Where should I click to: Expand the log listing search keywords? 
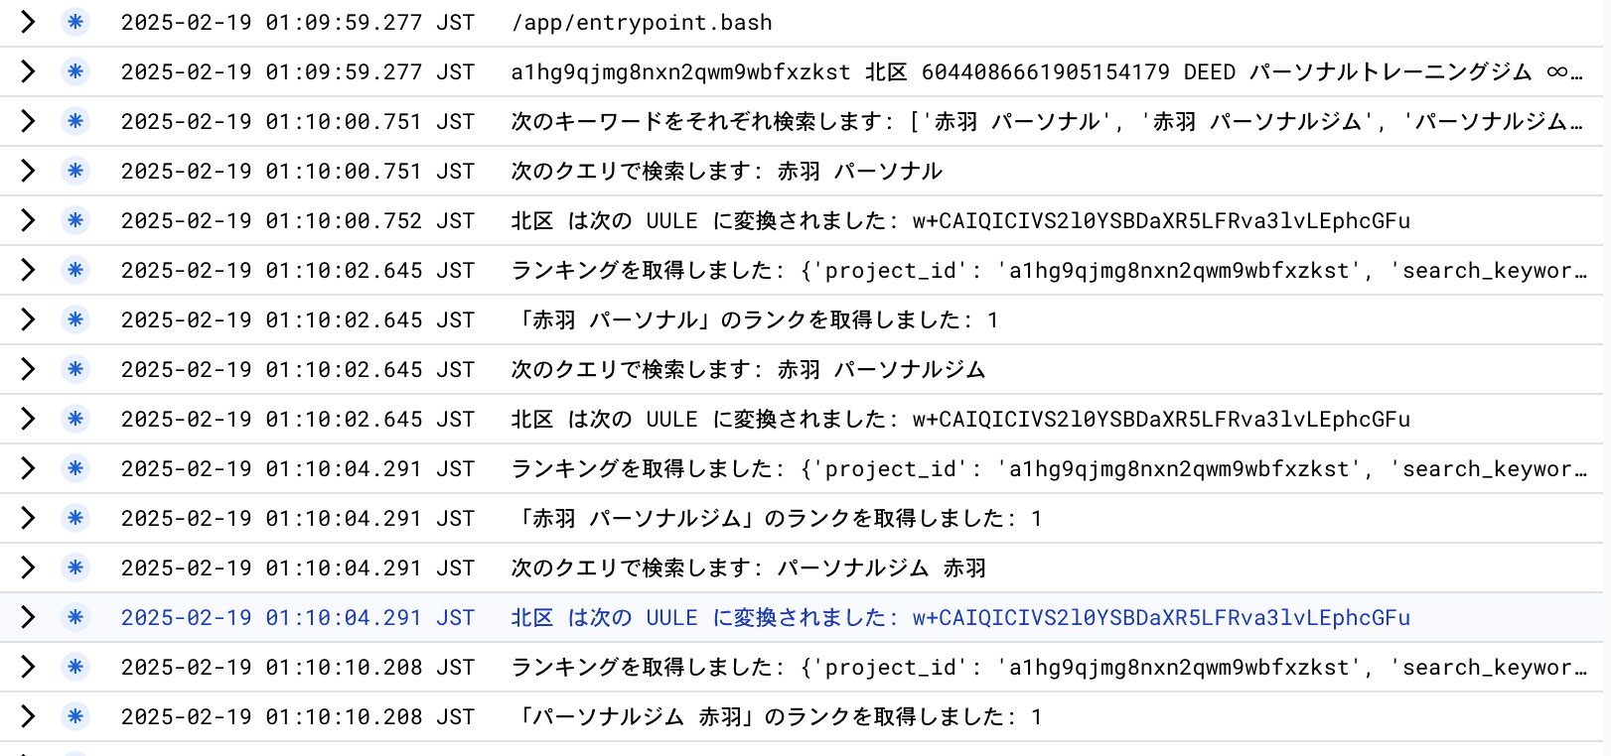27,121
